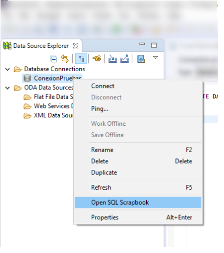Choose Connect from the context menu
The width and height of the screenshot is (224, 253).
(103, 86)
